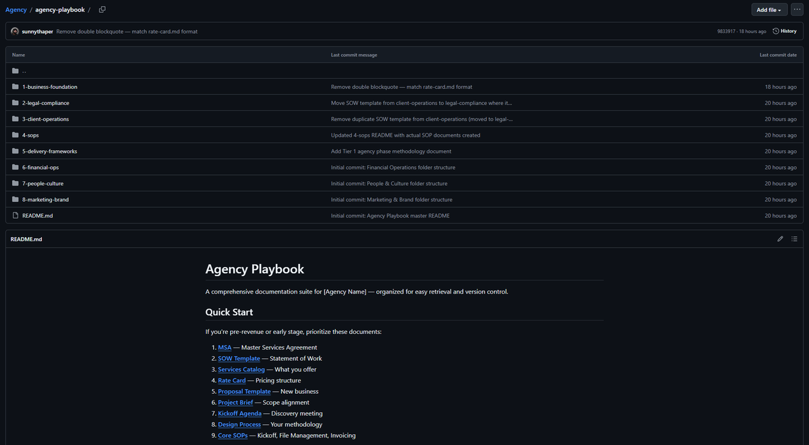Click the README.md file icon in list
This screenshot has width=809, height=445.
click(16, 215)
